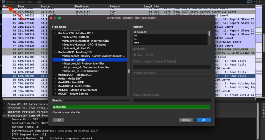Image resolution: width=265 pixels, height=140 pixels.
Task: Collapse the Transmission Control Protocol node
Action: [x=5, y=115]
